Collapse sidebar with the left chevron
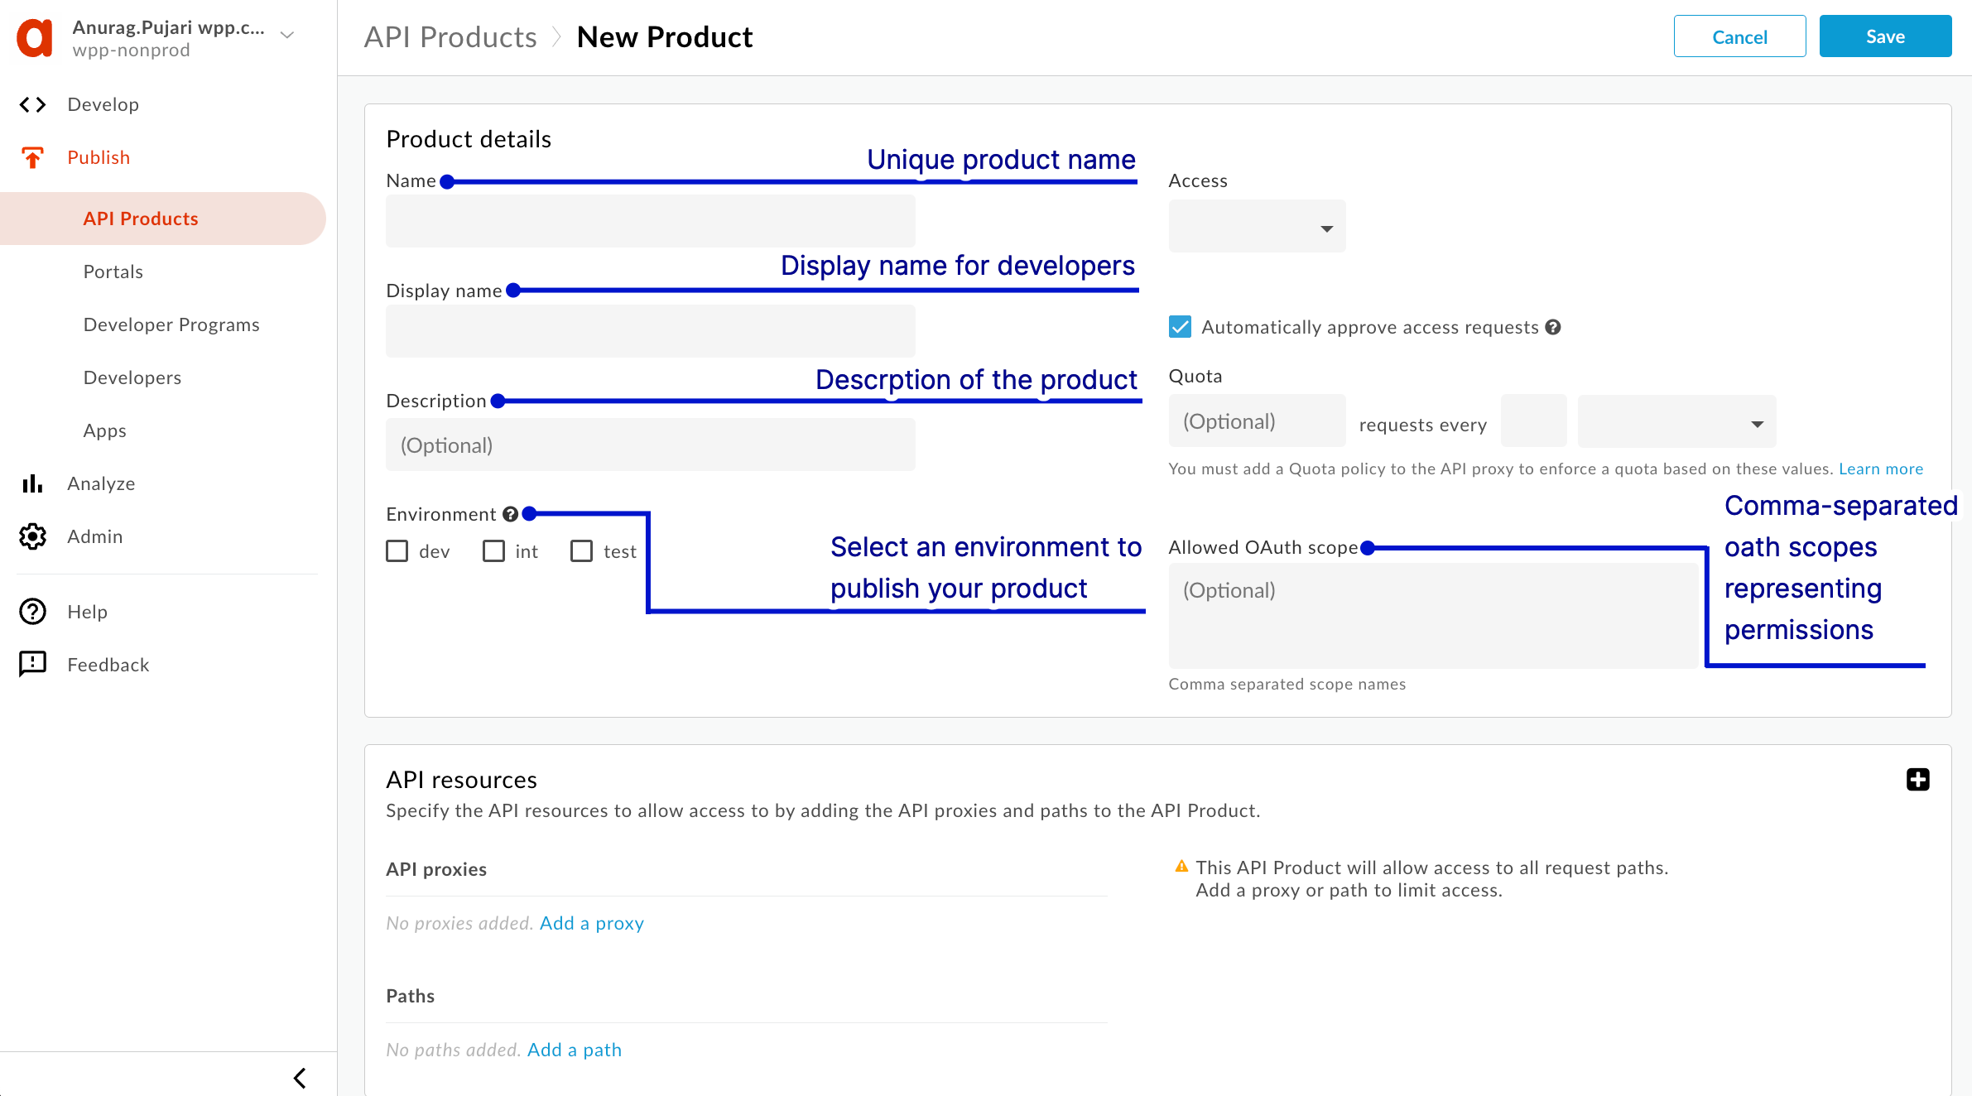The image size is (1972, 1096). 300,1078
